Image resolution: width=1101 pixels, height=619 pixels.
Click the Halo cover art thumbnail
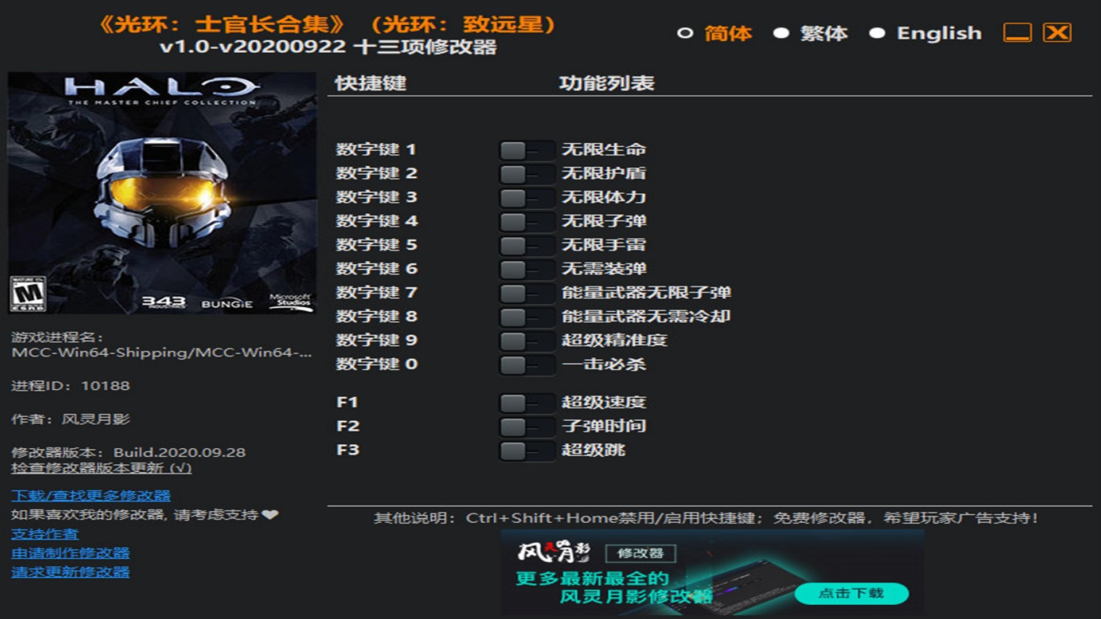(x=162, y=193)
